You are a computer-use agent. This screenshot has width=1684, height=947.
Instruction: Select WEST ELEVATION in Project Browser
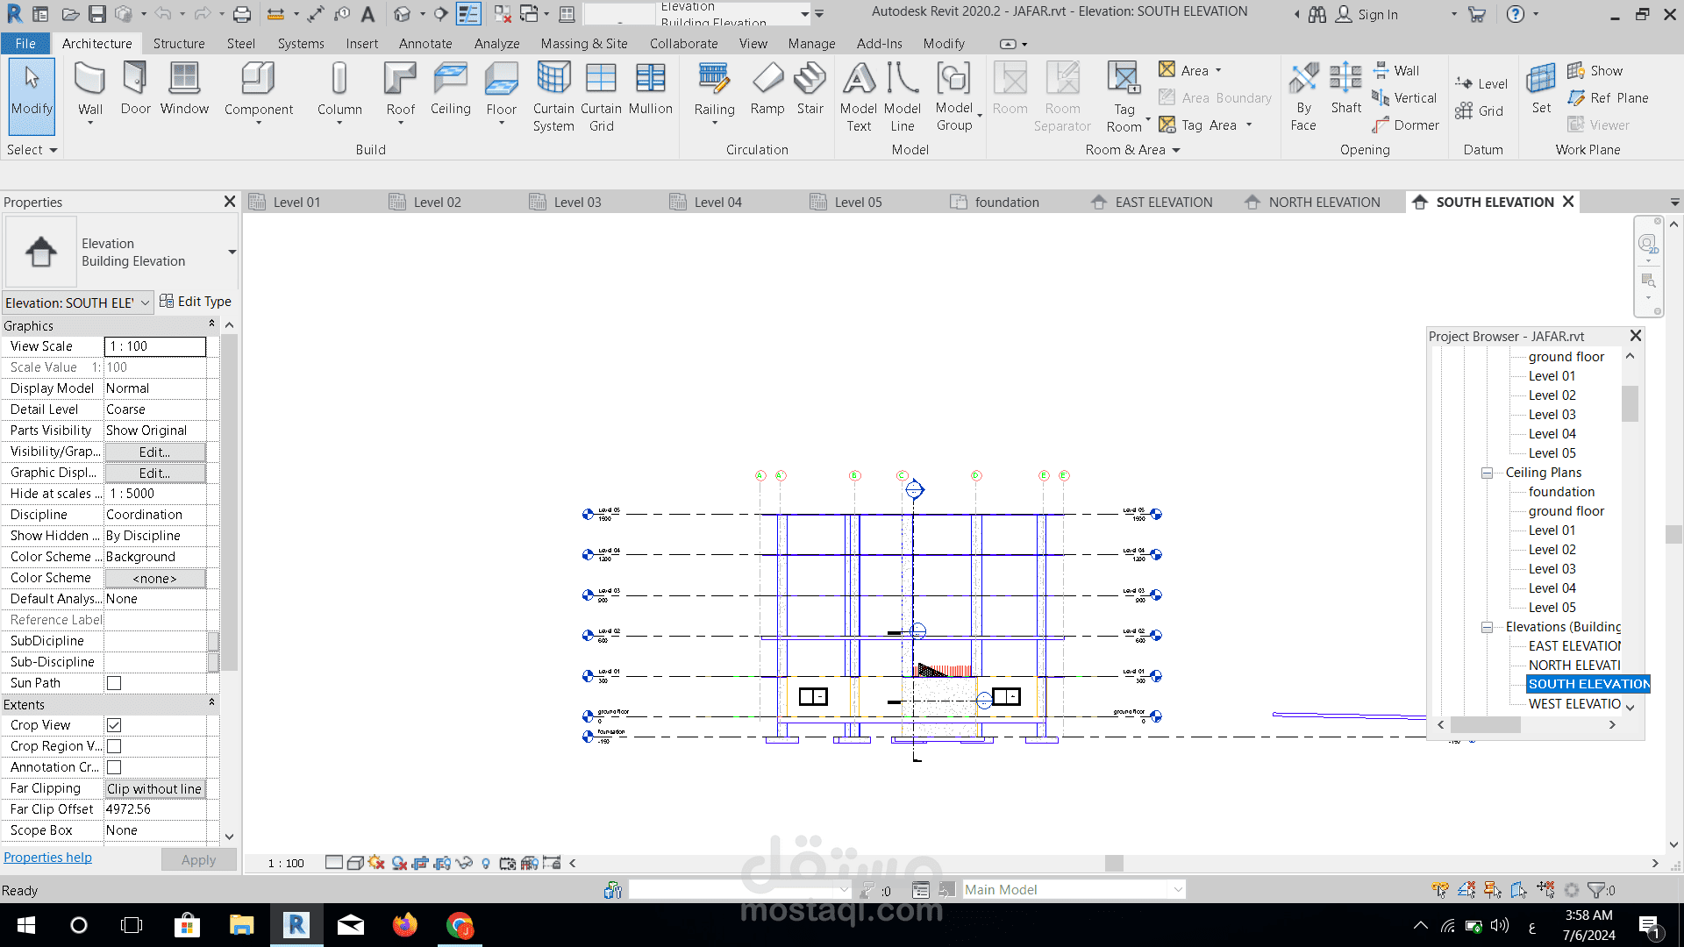tap(1574, 703)
